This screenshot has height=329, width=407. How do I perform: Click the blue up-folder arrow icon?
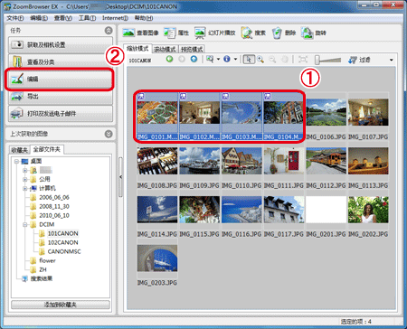pos(194,59)
